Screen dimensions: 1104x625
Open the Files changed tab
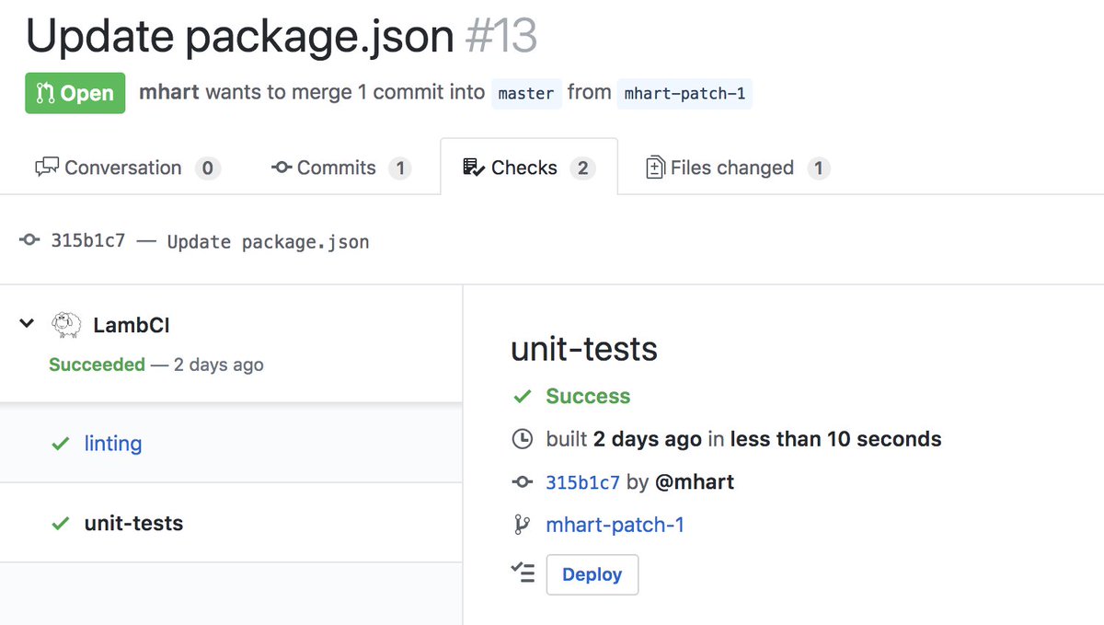[731, 168]
